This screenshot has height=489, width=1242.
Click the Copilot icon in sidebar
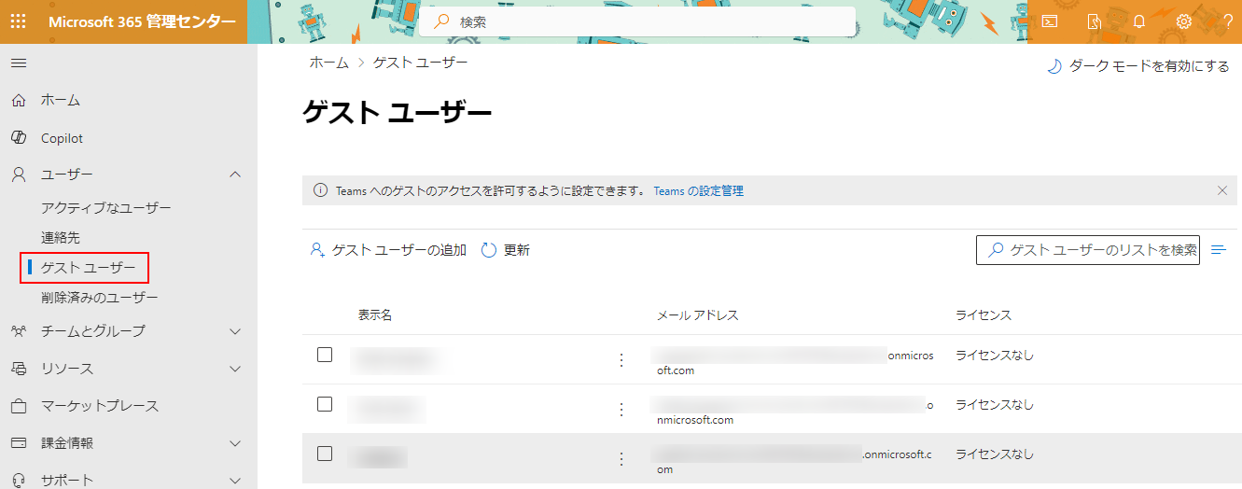[19, 138]
